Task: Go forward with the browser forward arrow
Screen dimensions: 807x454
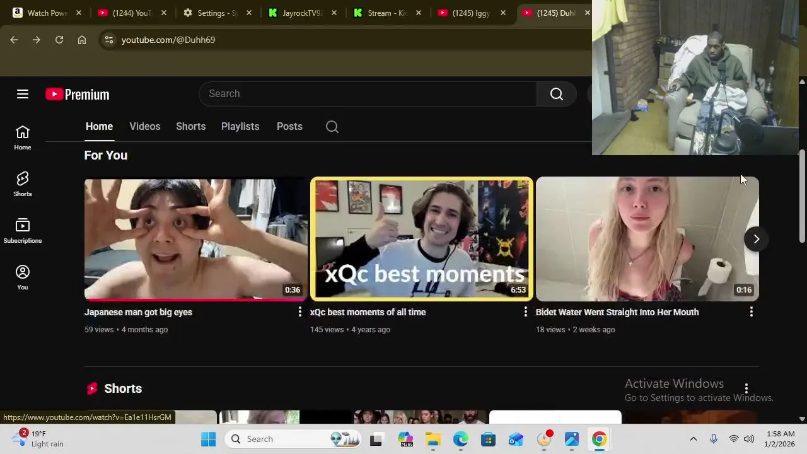Action: coord(37,40)
